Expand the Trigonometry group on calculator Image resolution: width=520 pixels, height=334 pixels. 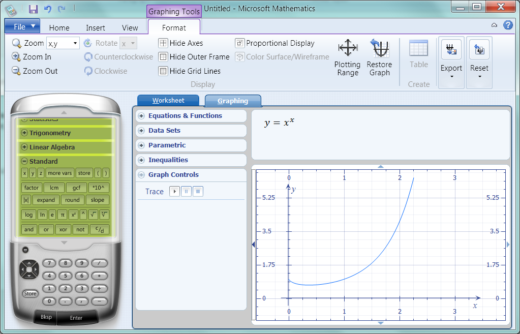(24, 133)
